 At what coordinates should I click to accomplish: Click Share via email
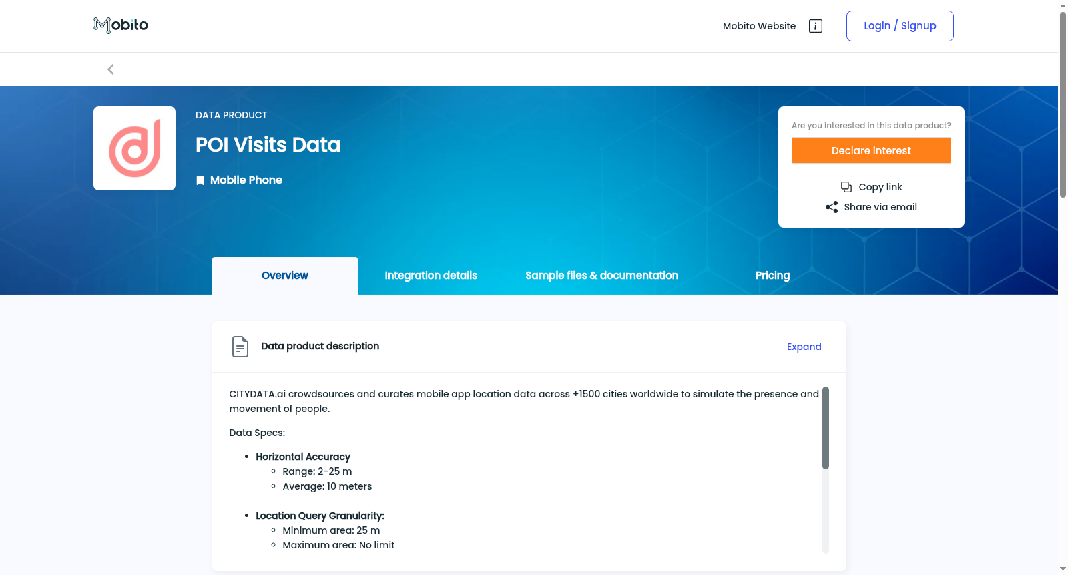click(880, 207)
